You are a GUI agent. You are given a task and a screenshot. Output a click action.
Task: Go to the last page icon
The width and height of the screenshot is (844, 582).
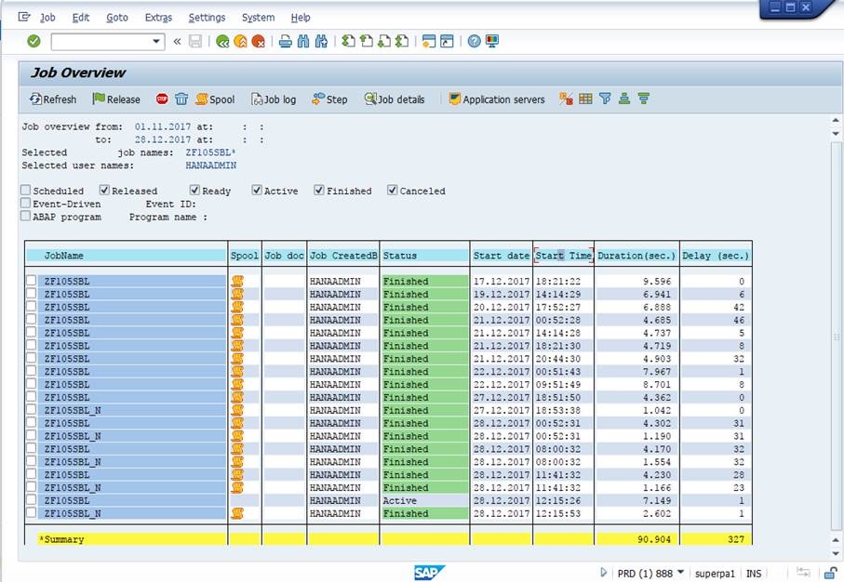coord(402,42)
